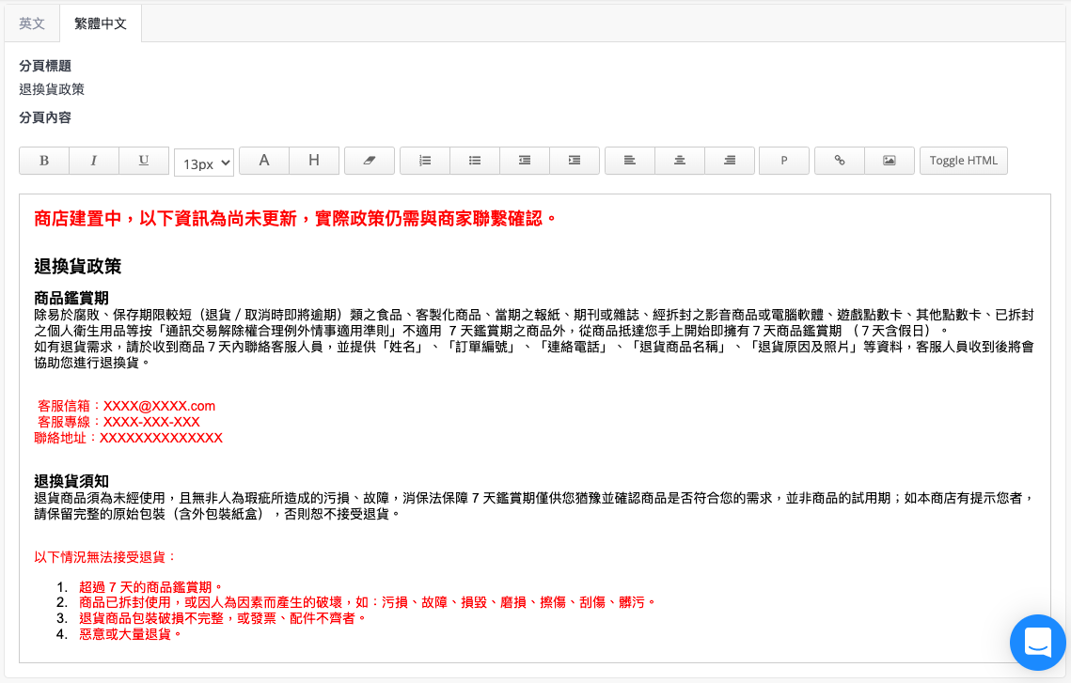Align text to the left
This screenshot has width=1071, height=683.
(630, 161)
